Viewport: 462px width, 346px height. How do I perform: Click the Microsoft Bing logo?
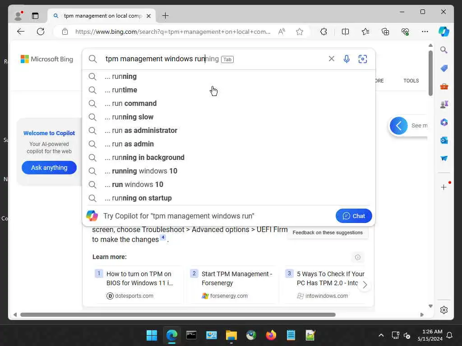point(47,59)
